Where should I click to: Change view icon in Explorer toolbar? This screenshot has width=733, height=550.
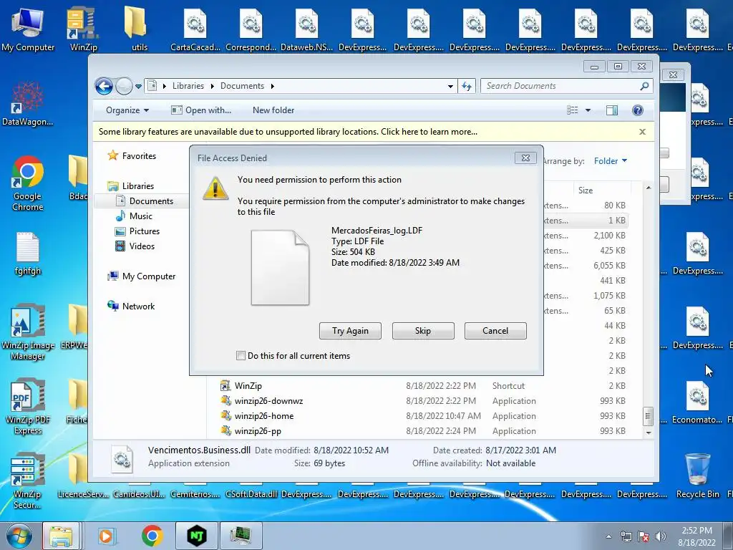click(x=573, y=110)
